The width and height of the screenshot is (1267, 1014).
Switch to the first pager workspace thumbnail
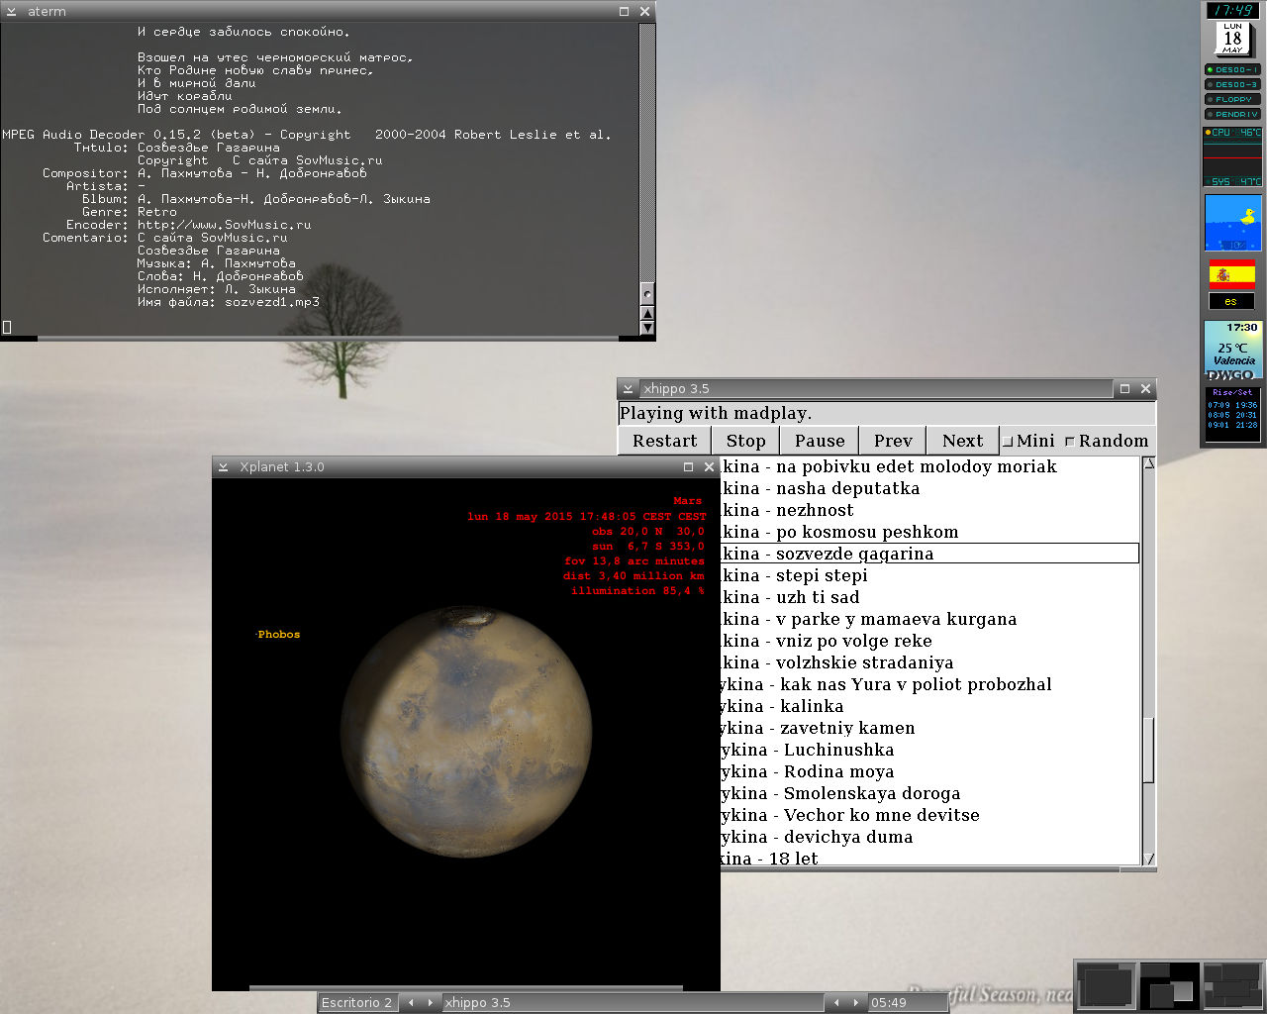pos(1107,987)
